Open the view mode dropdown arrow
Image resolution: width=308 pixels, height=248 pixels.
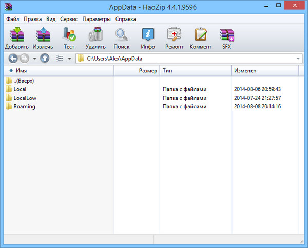[x=69, y=58]
